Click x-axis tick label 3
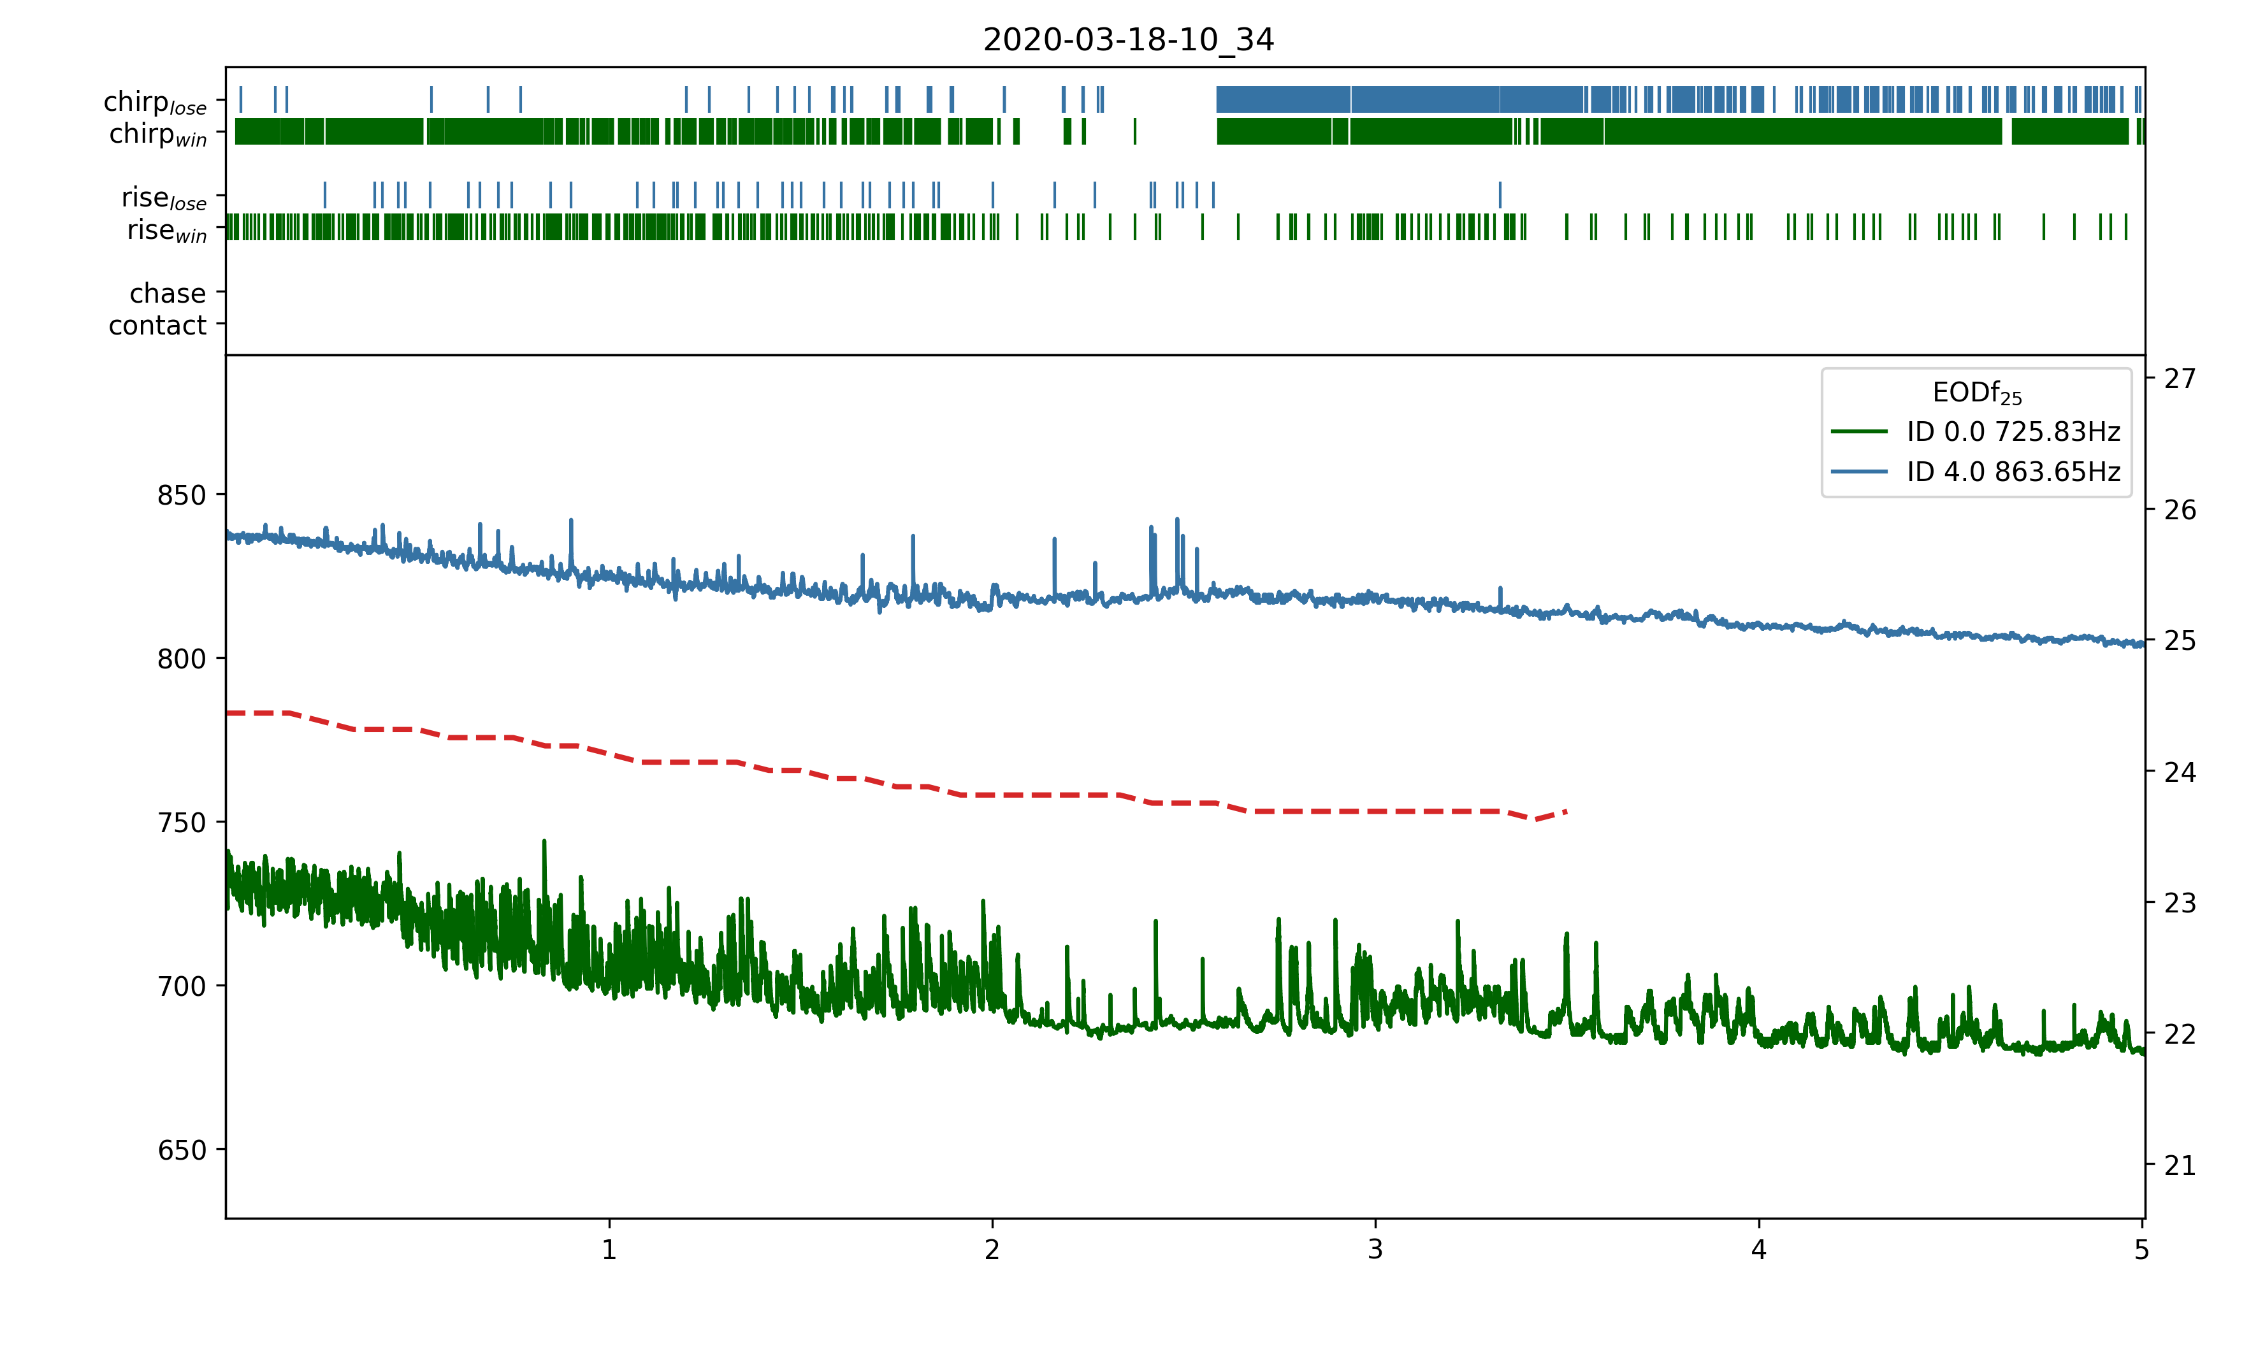 tap(1375, 1249)
